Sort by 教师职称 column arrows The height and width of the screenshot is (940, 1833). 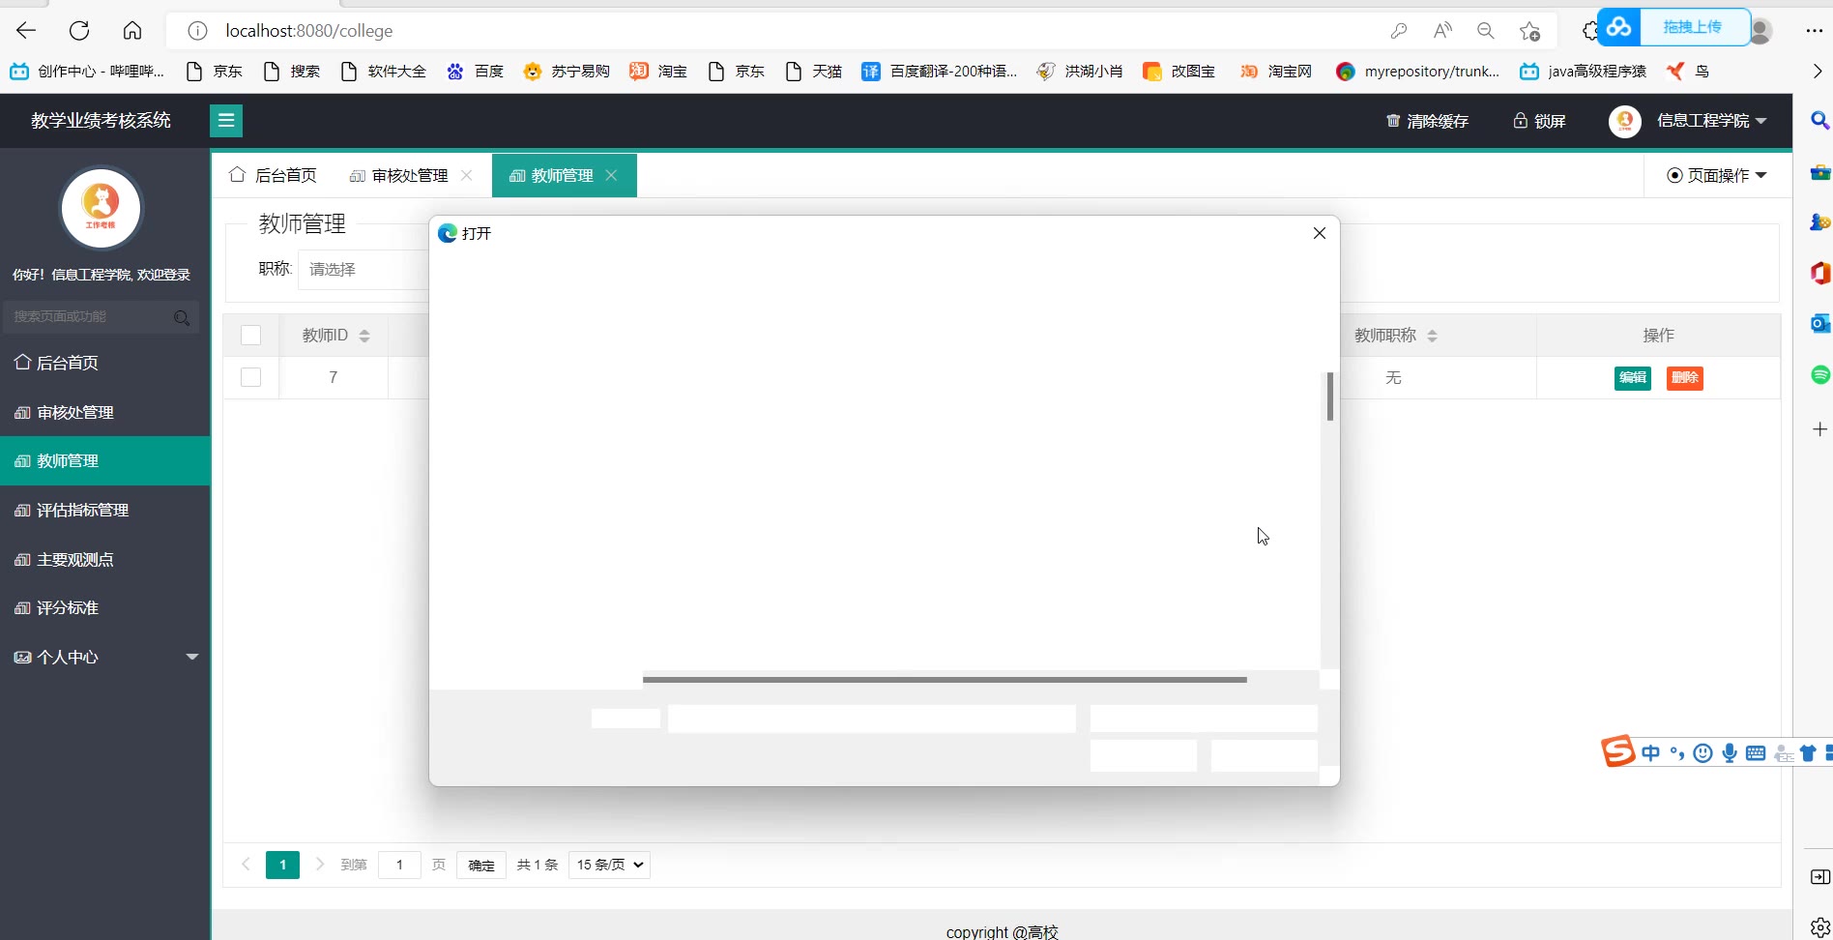coord(1433,336)
